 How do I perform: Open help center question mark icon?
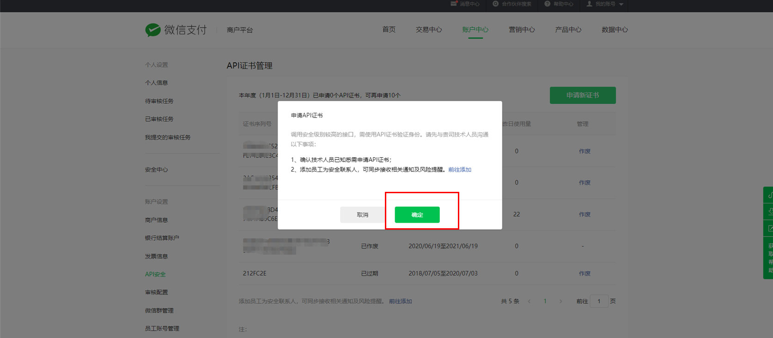547,4
